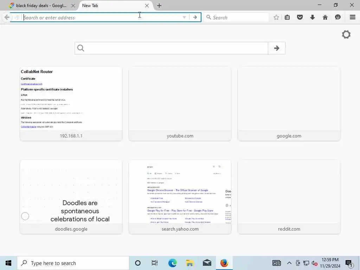Screen dimensions: 360x270
Task: Open File Explorer from taskbar
Action: 189,263
